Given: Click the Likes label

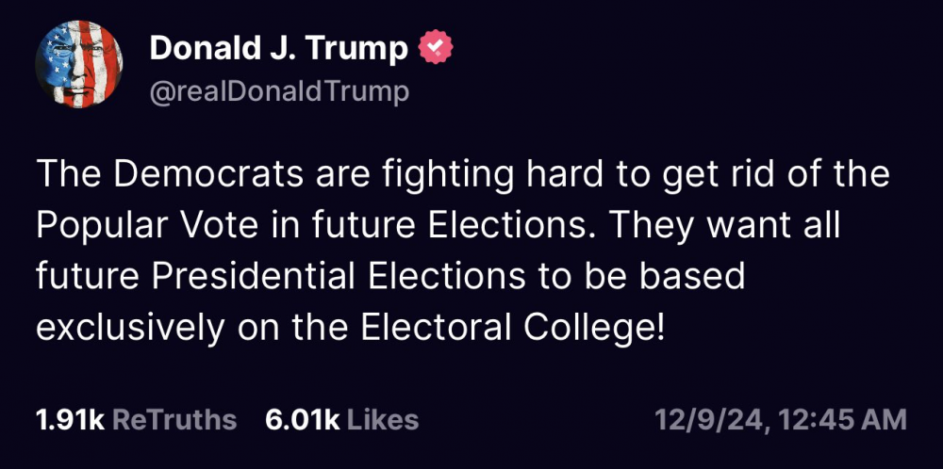Looking at the screenshot, I should [383, 419].
